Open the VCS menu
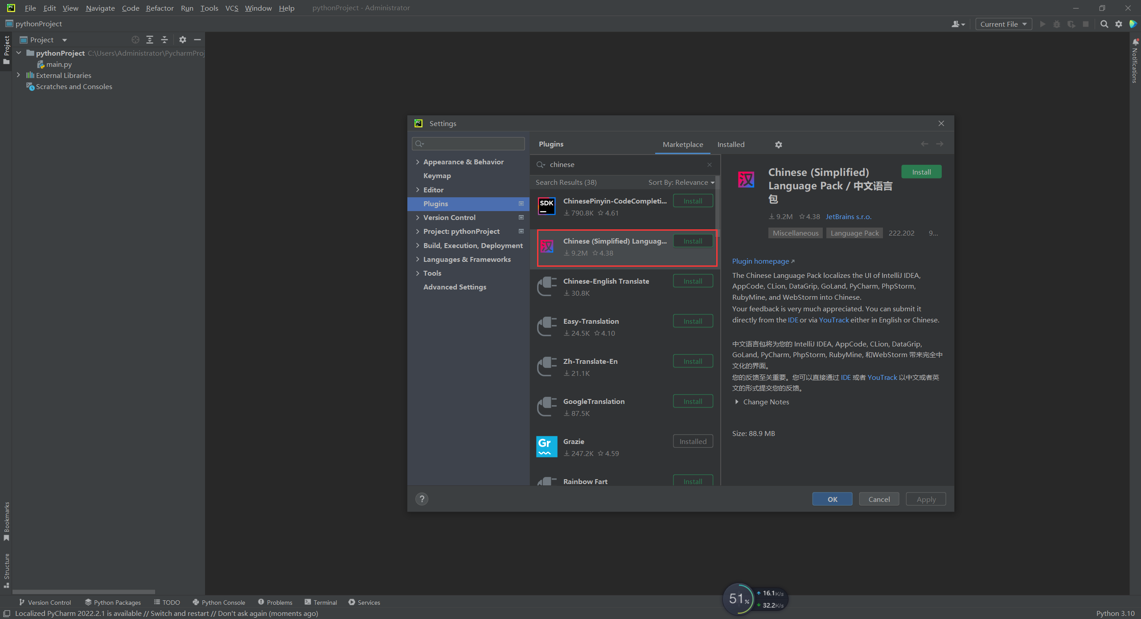The image size is (1141, 619). pos(232,8)
